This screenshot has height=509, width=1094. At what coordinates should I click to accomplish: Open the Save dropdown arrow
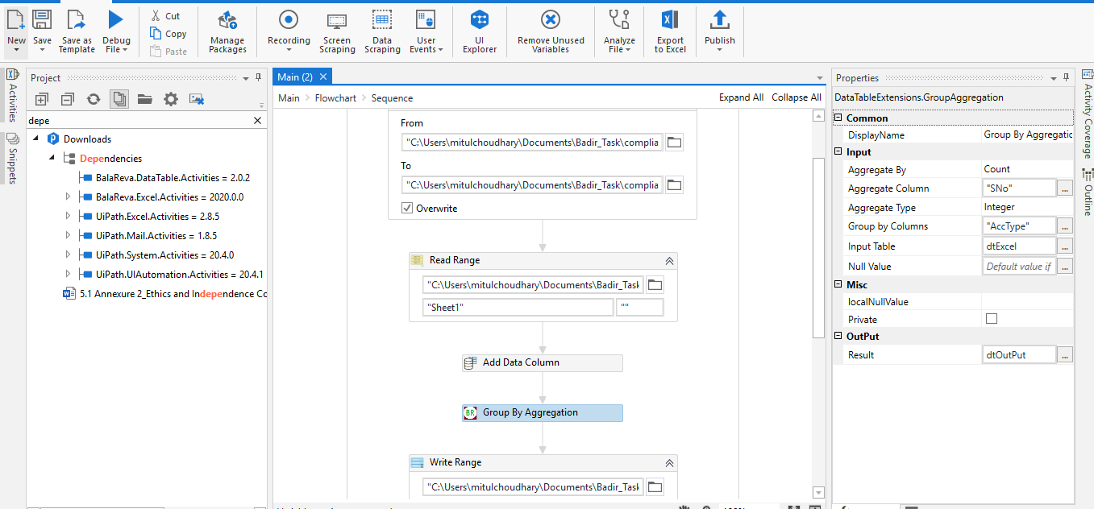tap(42, 50)
